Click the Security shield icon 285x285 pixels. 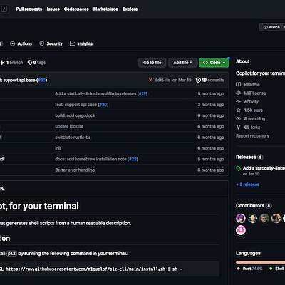click(x=41, y=43)
